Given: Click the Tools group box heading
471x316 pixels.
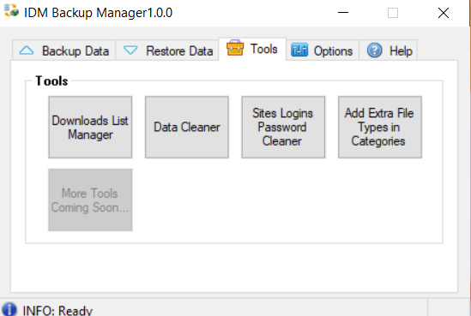Looking at the screenshot, I should [51, 81].
